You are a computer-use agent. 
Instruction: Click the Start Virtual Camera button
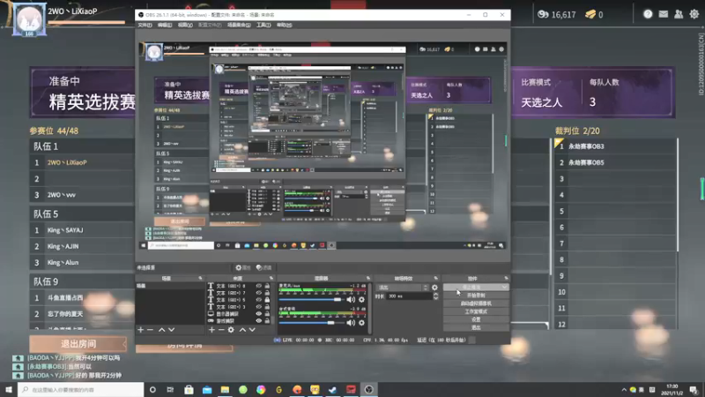[x=476, y=303]
